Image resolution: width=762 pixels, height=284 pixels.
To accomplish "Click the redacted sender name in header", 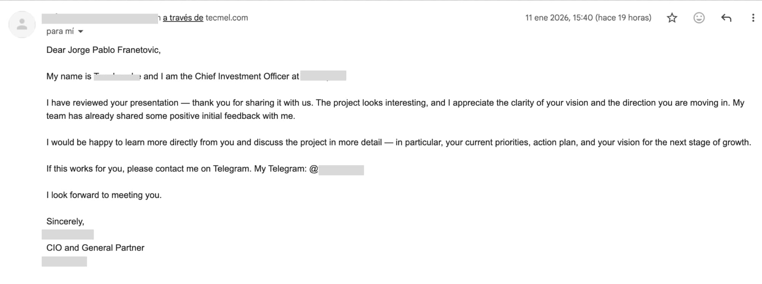I will click(x=100, y=18).
